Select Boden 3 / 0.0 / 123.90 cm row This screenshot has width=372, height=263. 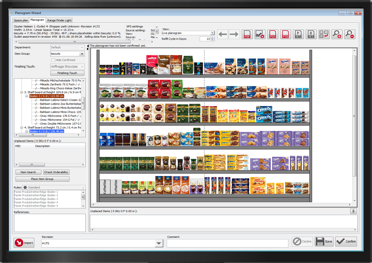(47, 96)
